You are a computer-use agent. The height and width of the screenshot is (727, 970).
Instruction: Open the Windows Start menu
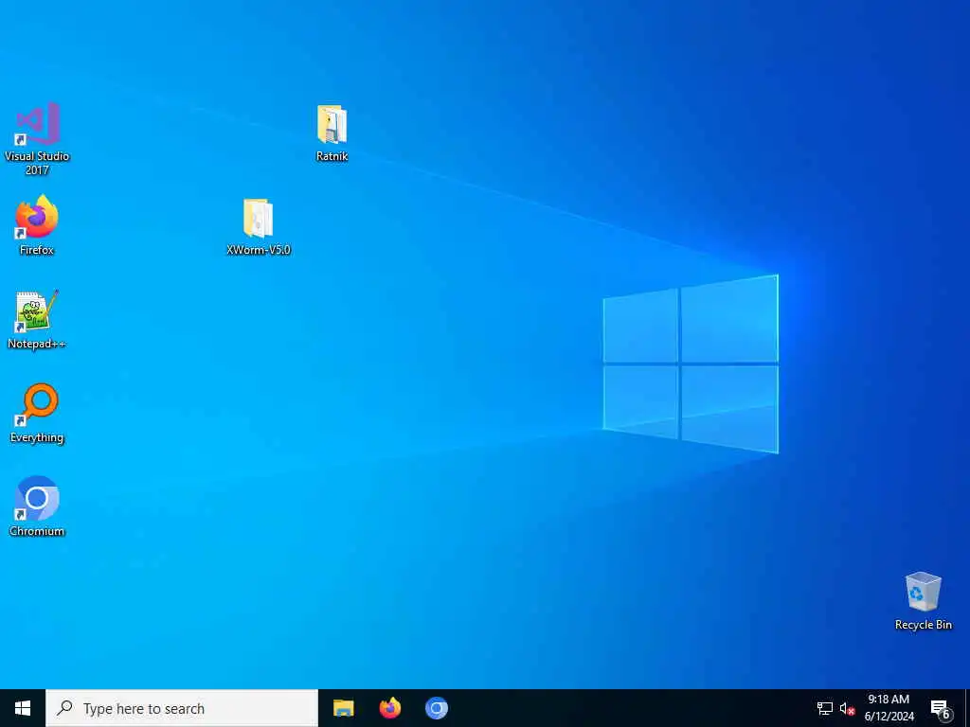(x=23, y=708)
